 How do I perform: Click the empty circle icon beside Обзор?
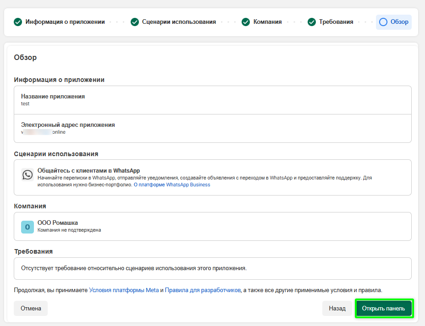[x=383, y=22]
